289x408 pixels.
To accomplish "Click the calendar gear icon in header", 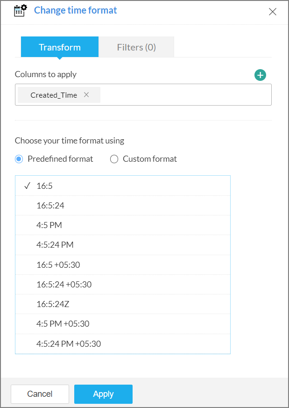I will [21, 11].
